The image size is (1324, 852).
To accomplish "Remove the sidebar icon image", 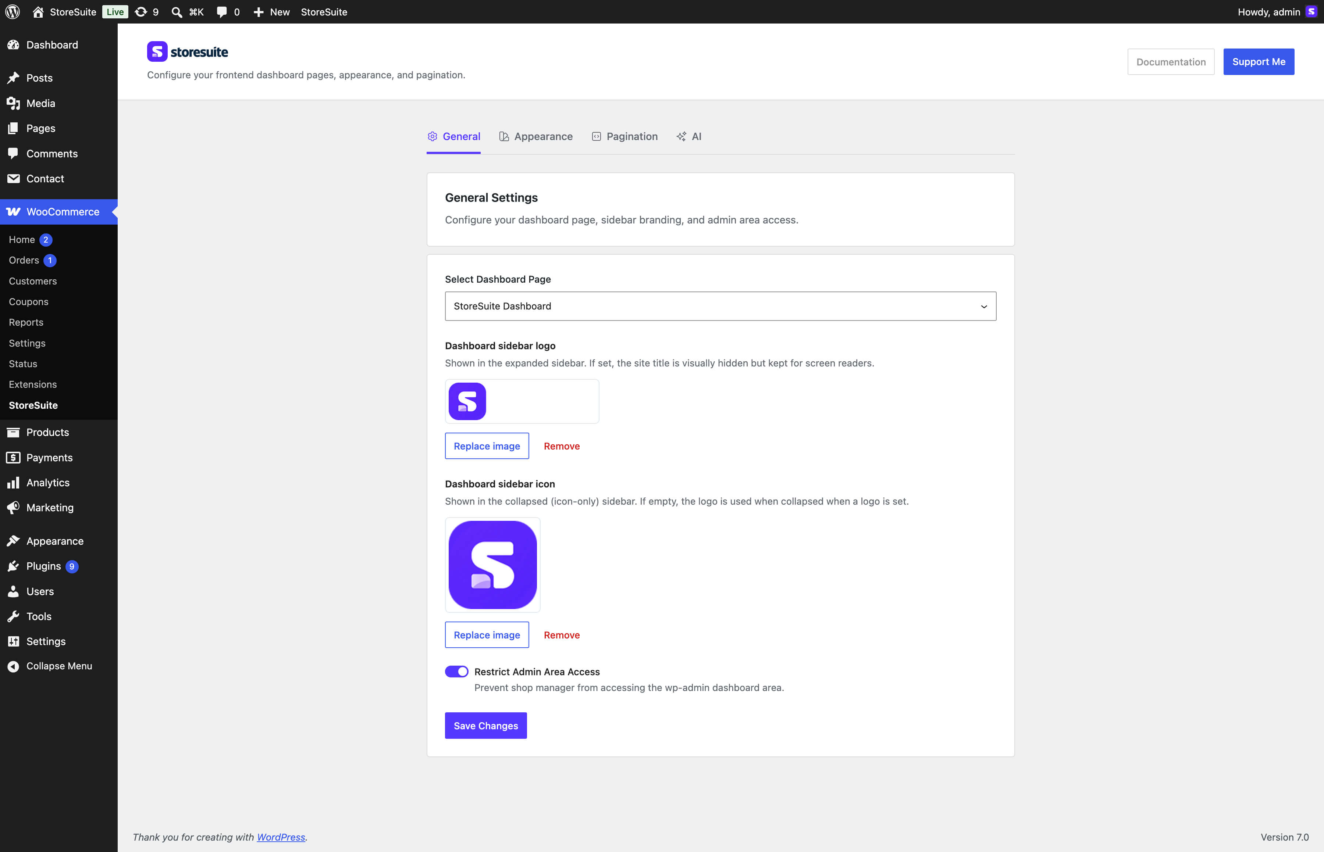I will coord(561,634).
